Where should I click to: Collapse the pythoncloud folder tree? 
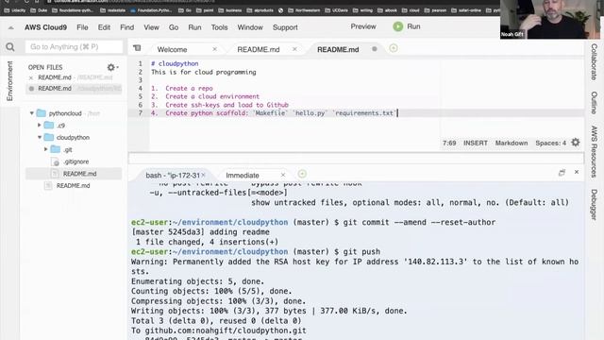pos(32,113)
